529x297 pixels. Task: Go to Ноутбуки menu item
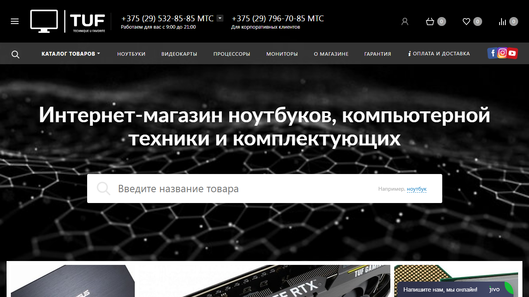[x=131, y=54]
